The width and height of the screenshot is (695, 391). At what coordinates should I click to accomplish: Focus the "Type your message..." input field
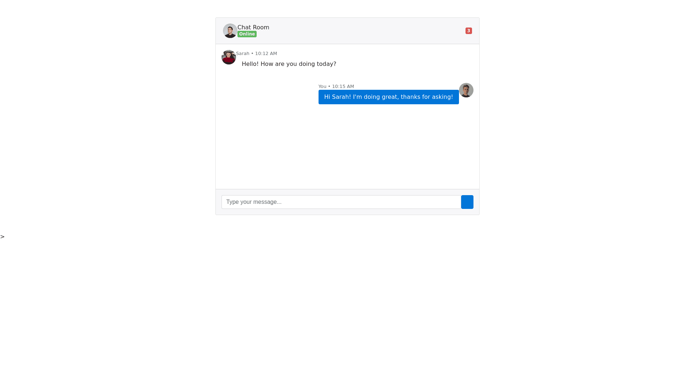click(341, 202)
